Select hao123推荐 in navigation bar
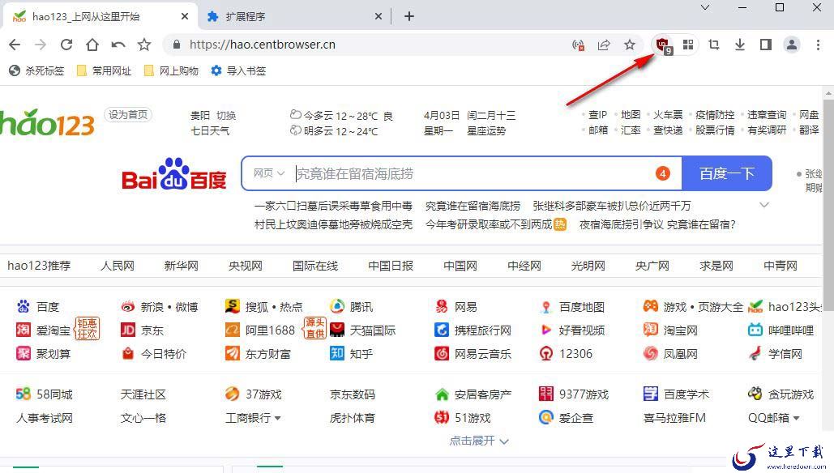Image resolution: width=834 pixels, height=473 pixels. [39, 266]
